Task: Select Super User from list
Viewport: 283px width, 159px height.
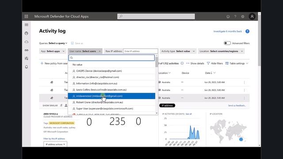Action: pos(111,109)
